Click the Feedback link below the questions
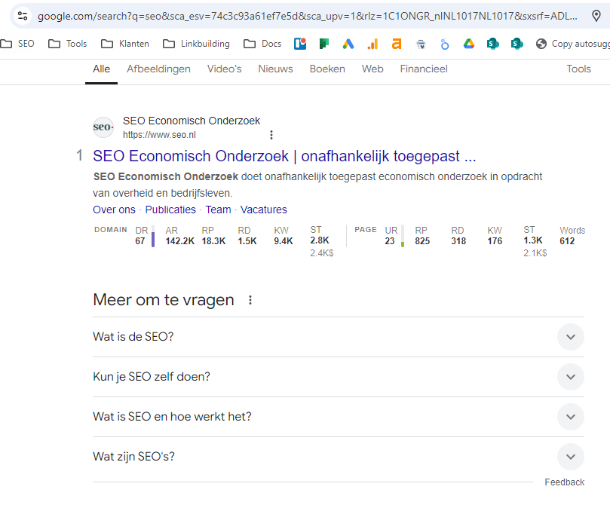This screenshot has height=508, width=610. [x=564, y=482]
